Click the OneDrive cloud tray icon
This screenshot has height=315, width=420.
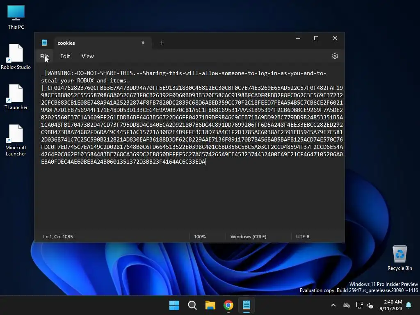pyautogui.click(x=346, y=305)
